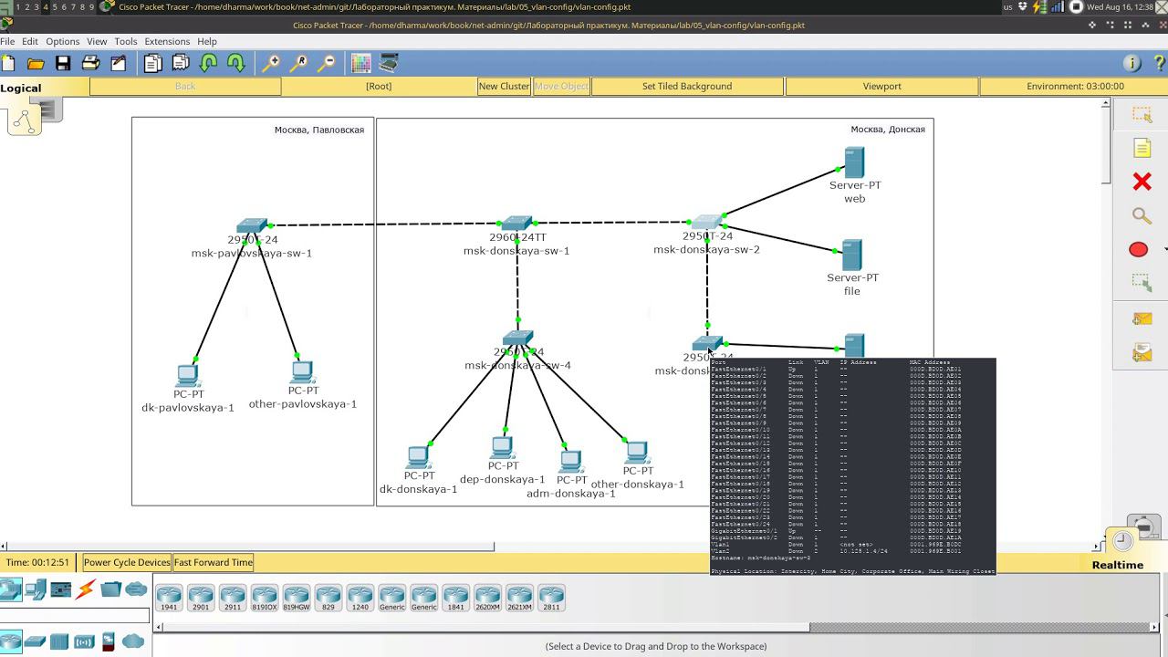The width and height of the screenshot is (1168, 657).
Task: Select the Miscellaneous folder category icon
Action: click(110, 590)
